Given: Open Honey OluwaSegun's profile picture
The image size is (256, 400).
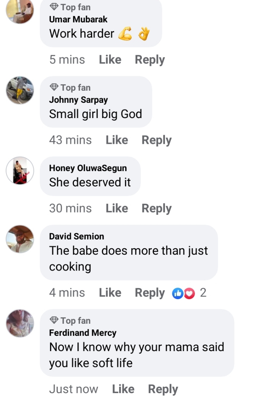Looking at the screenshot, I should click(x=20, y=170).
